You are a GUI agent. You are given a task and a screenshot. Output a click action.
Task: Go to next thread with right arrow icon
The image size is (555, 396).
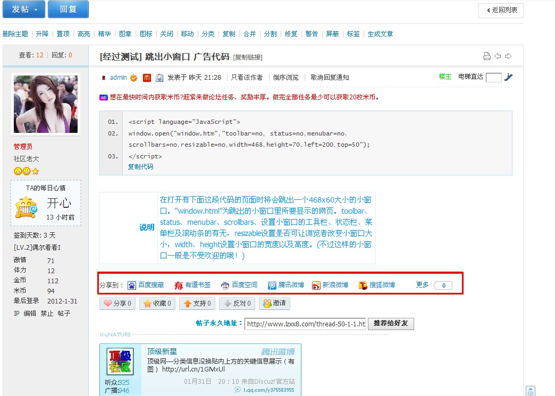coord(508,56)
